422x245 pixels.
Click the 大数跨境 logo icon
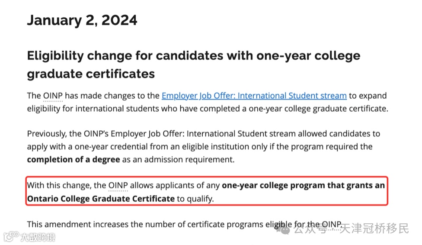pos(10,237)
